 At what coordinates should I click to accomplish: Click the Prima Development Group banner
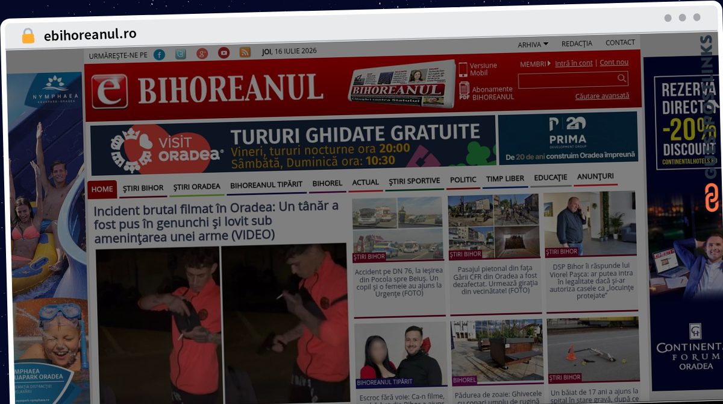(x=568, y=139)
